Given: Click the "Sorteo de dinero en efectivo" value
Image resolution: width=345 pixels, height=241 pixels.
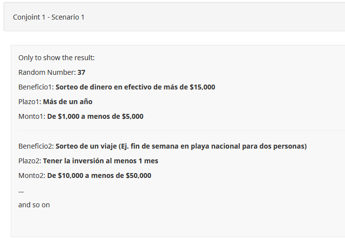Looking at the screenshot, I should pos(135,87).
